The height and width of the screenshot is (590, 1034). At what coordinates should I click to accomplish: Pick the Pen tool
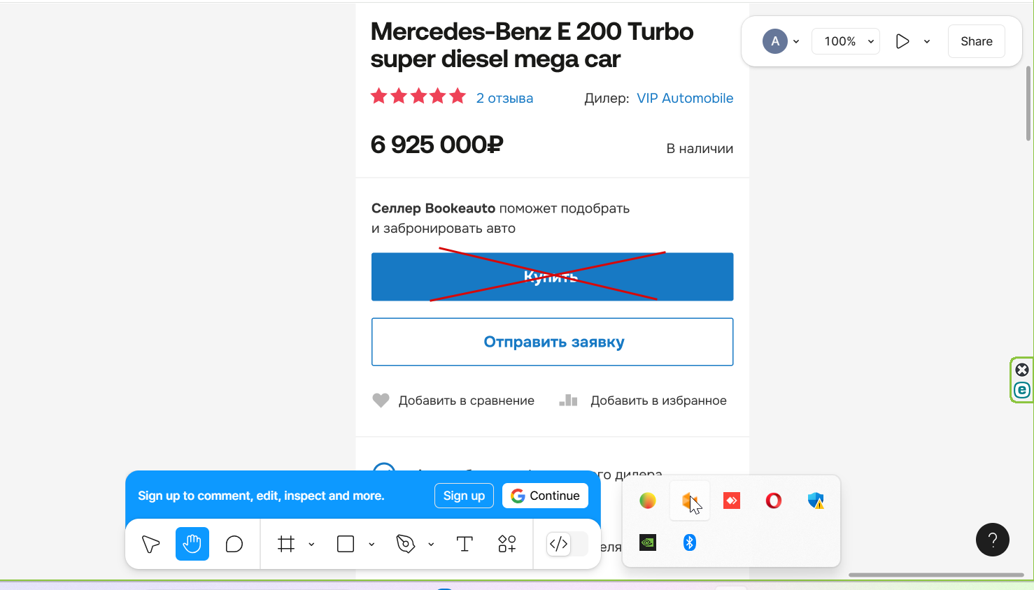tap(406, 544)
